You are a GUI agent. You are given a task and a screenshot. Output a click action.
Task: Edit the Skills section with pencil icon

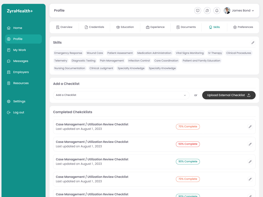pos(253,43)
